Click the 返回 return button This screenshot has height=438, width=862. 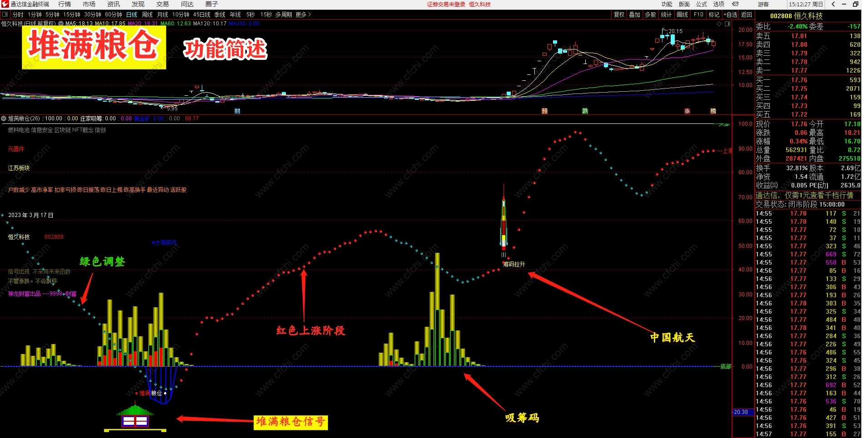pyautogui.click(x=747, y=15)
